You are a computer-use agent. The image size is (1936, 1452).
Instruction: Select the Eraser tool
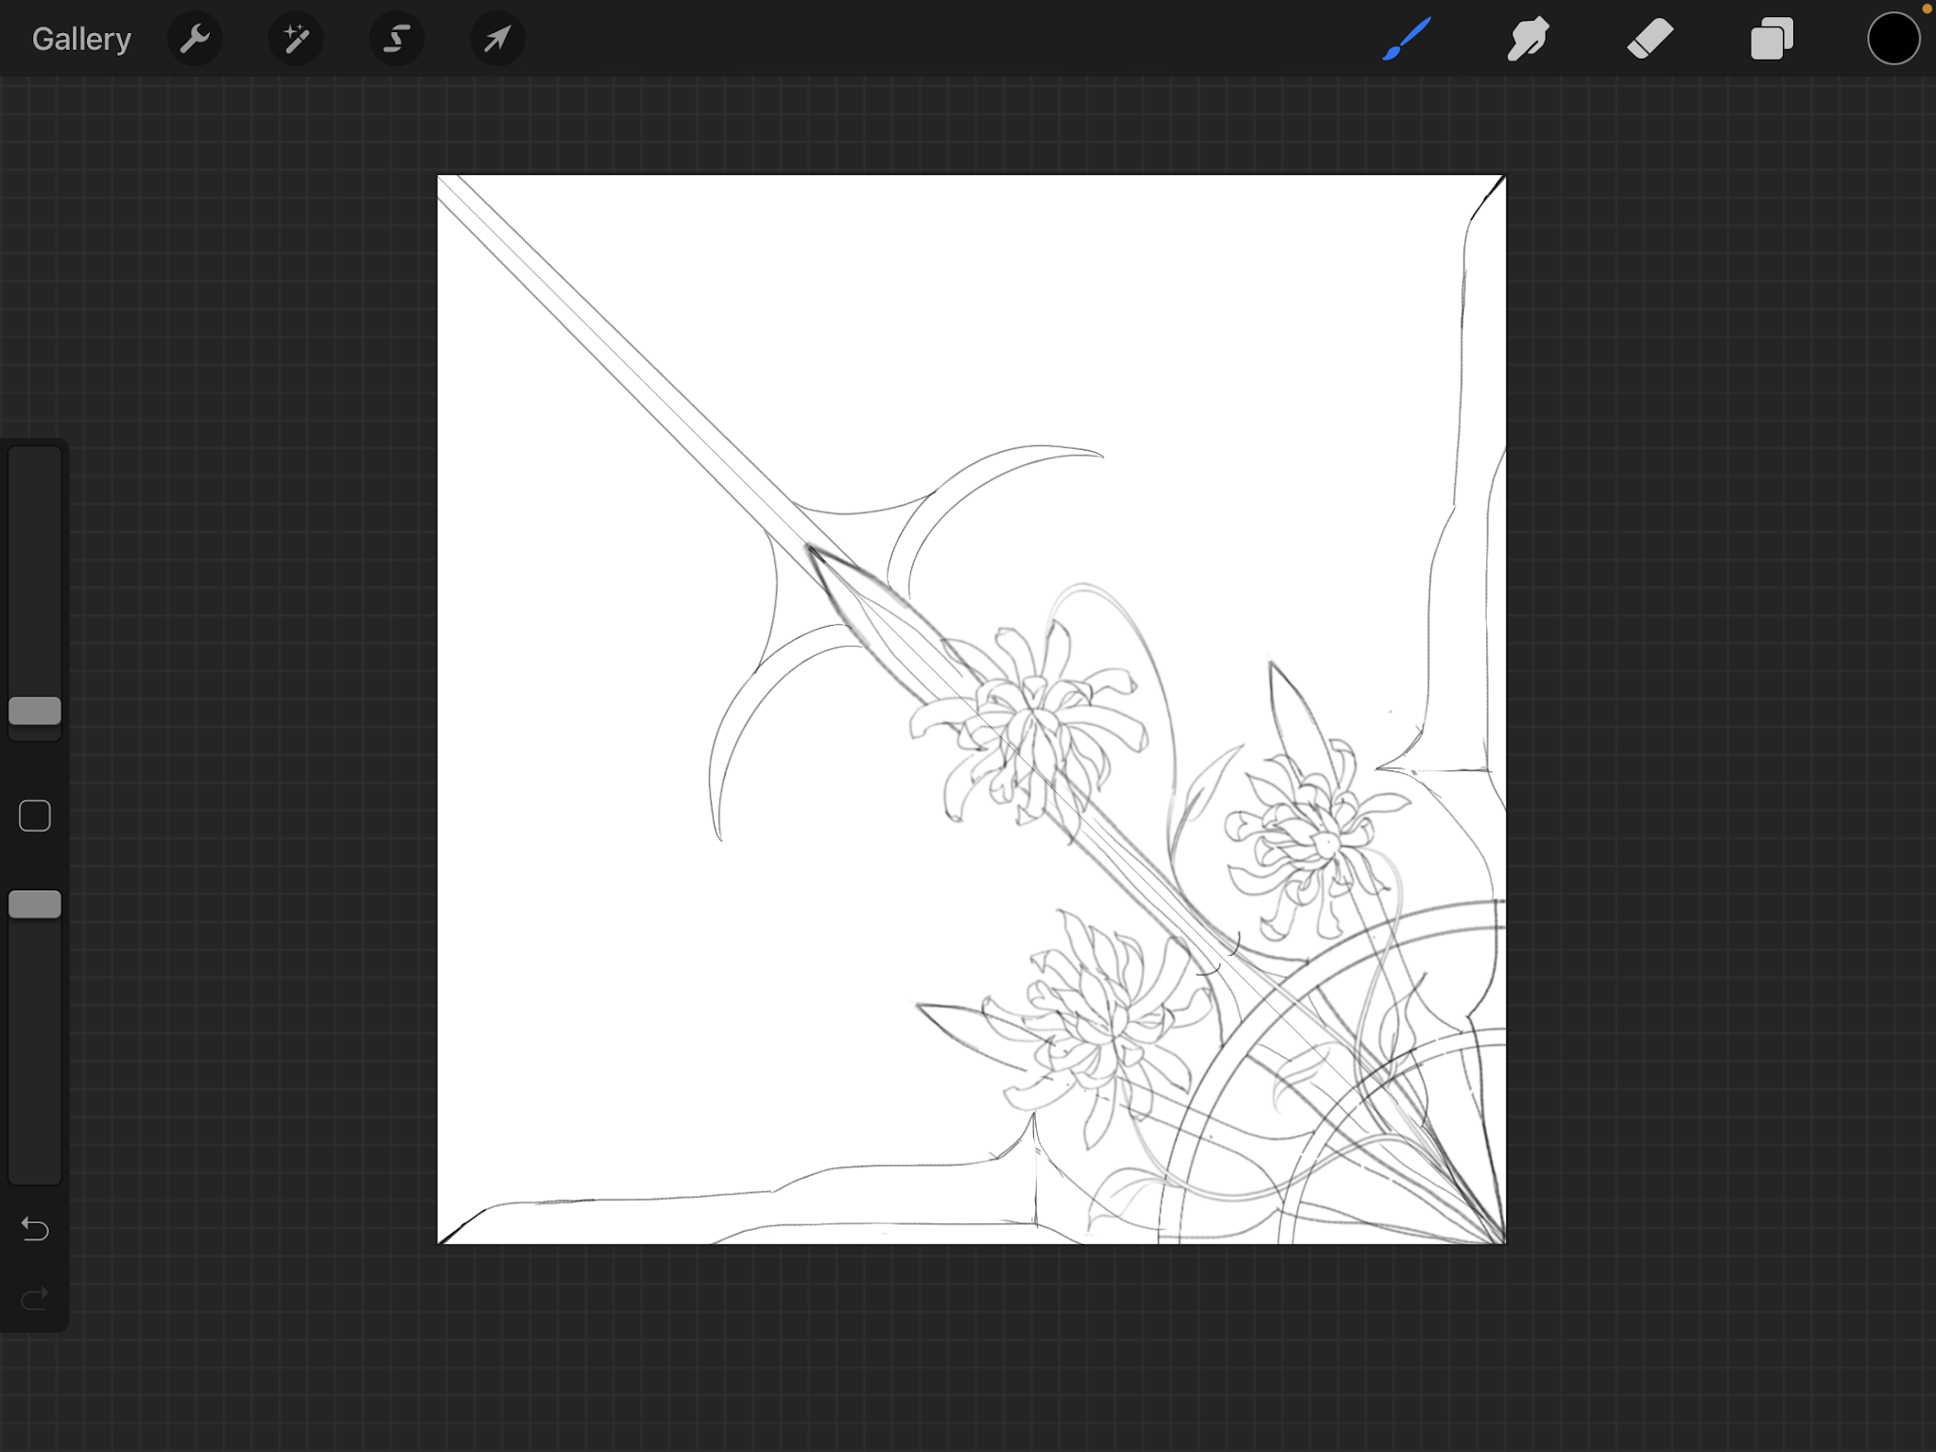coord(1651,39)
